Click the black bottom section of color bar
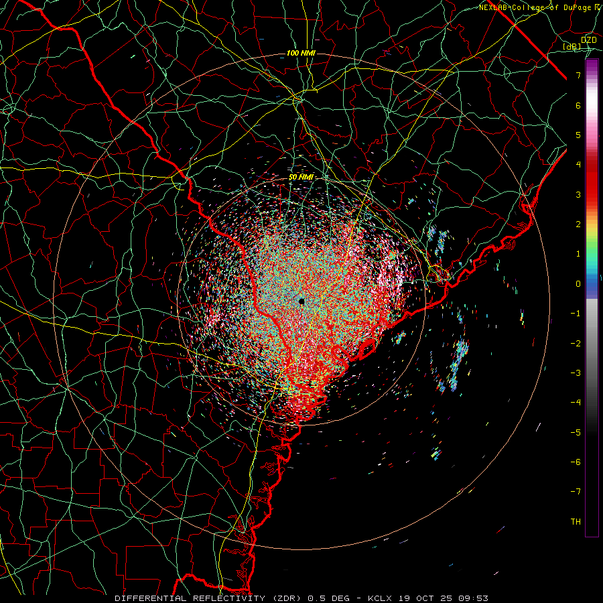 (x=592, y=484)
